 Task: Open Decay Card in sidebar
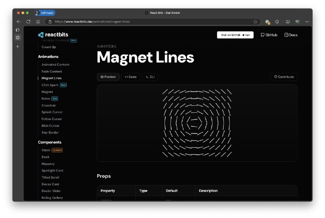point(50,184)
